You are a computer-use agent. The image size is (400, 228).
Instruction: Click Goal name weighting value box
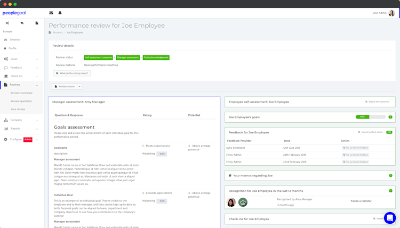[x=162, y=154]
